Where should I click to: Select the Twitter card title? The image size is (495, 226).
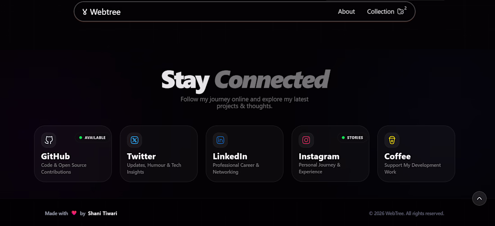tap(141, 156)
